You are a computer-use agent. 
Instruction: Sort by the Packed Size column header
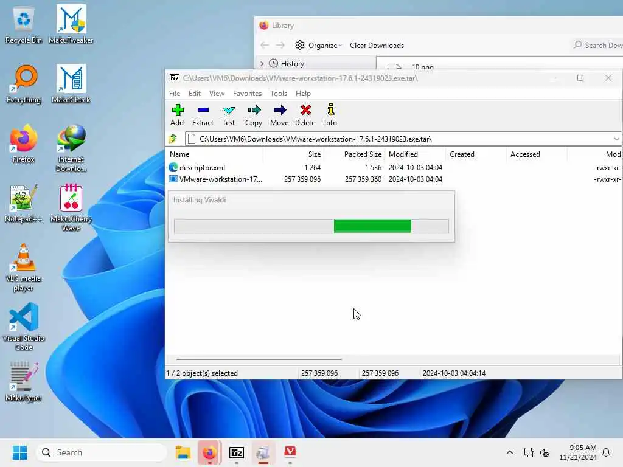355,154
